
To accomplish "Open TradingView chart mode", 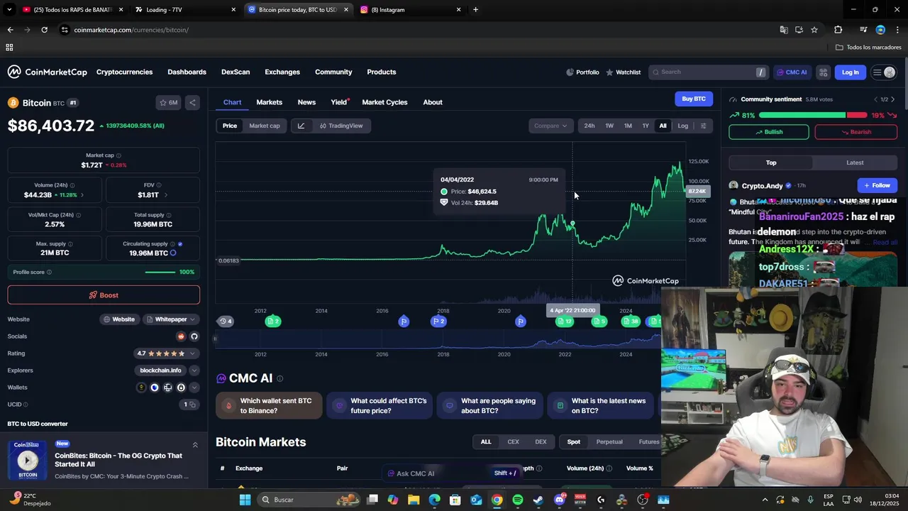I will point(340,126).
